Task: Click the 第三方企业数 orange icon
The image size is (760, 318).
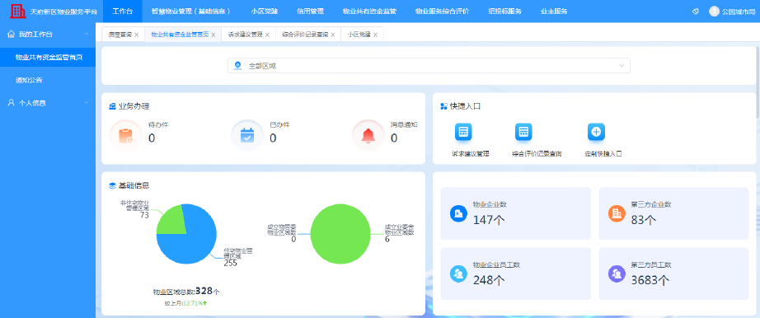Action: point(617,213)
